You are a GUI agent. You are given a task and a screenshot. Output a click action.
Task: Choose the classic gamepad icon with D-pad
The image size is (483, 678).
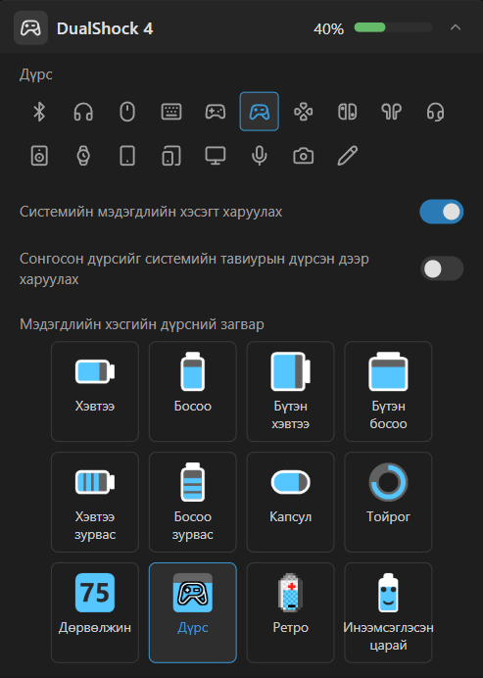(x=216, y=112)
